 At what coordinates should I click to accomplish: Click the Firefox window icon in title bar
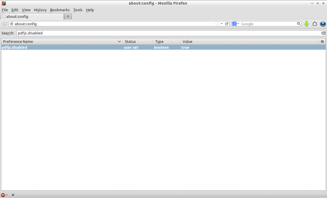click(4, 3)
